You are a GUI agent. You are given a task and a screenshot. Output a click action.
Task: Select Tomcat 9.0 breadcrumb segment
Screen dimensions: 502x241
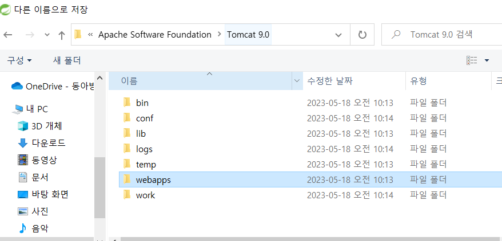pyautogui.click(x=248, y=35)
